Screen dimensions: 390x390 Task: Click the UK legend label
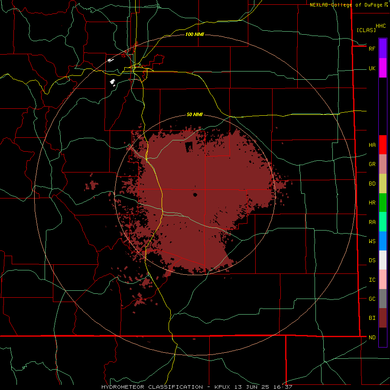click(372, 68)
